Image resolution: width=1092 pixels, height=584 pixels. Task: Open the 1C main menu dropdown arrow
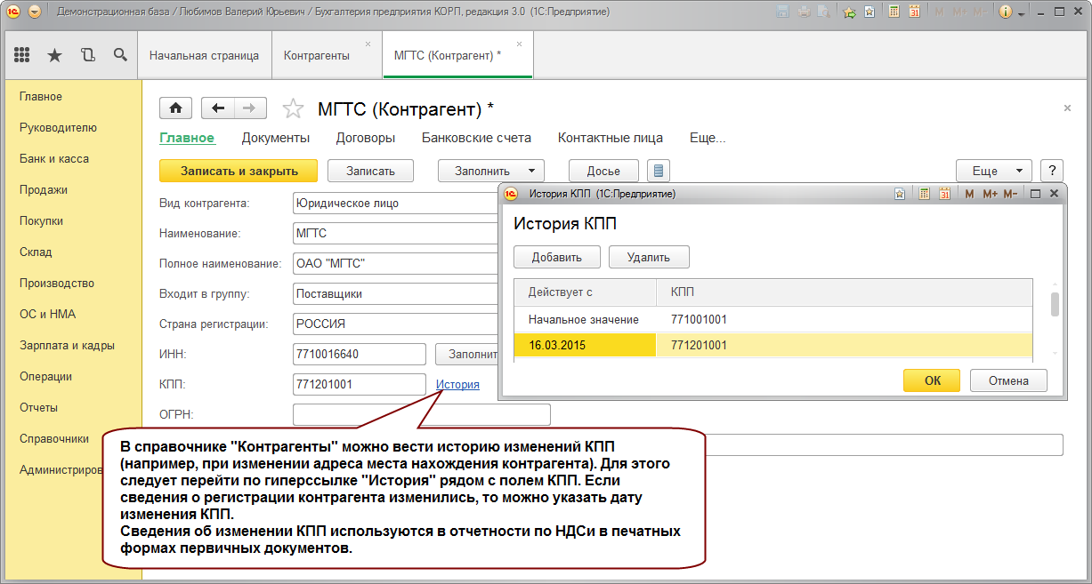[x=35, y=12]
